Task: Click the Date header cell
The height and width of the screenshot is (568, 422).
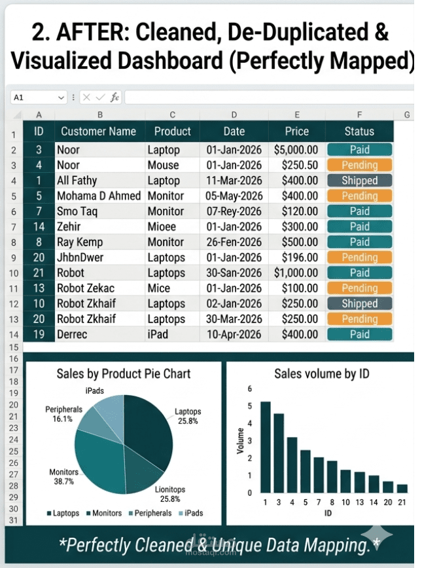Action: 234,131
